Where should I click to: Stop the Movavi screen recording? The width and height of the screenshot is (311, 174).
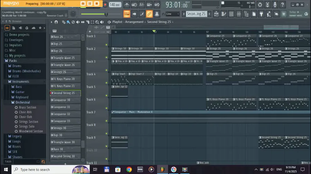point(97,3)
